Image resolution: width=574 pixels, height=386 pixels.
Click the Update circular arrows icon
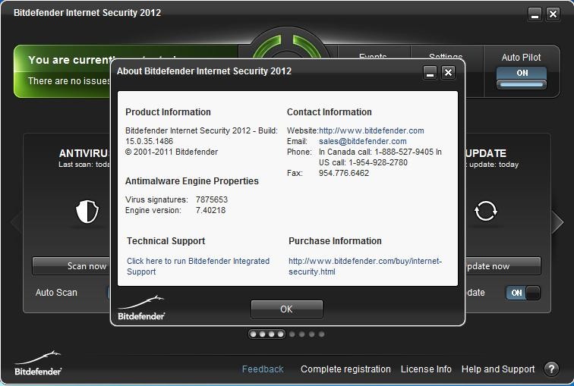coord(486,211)
